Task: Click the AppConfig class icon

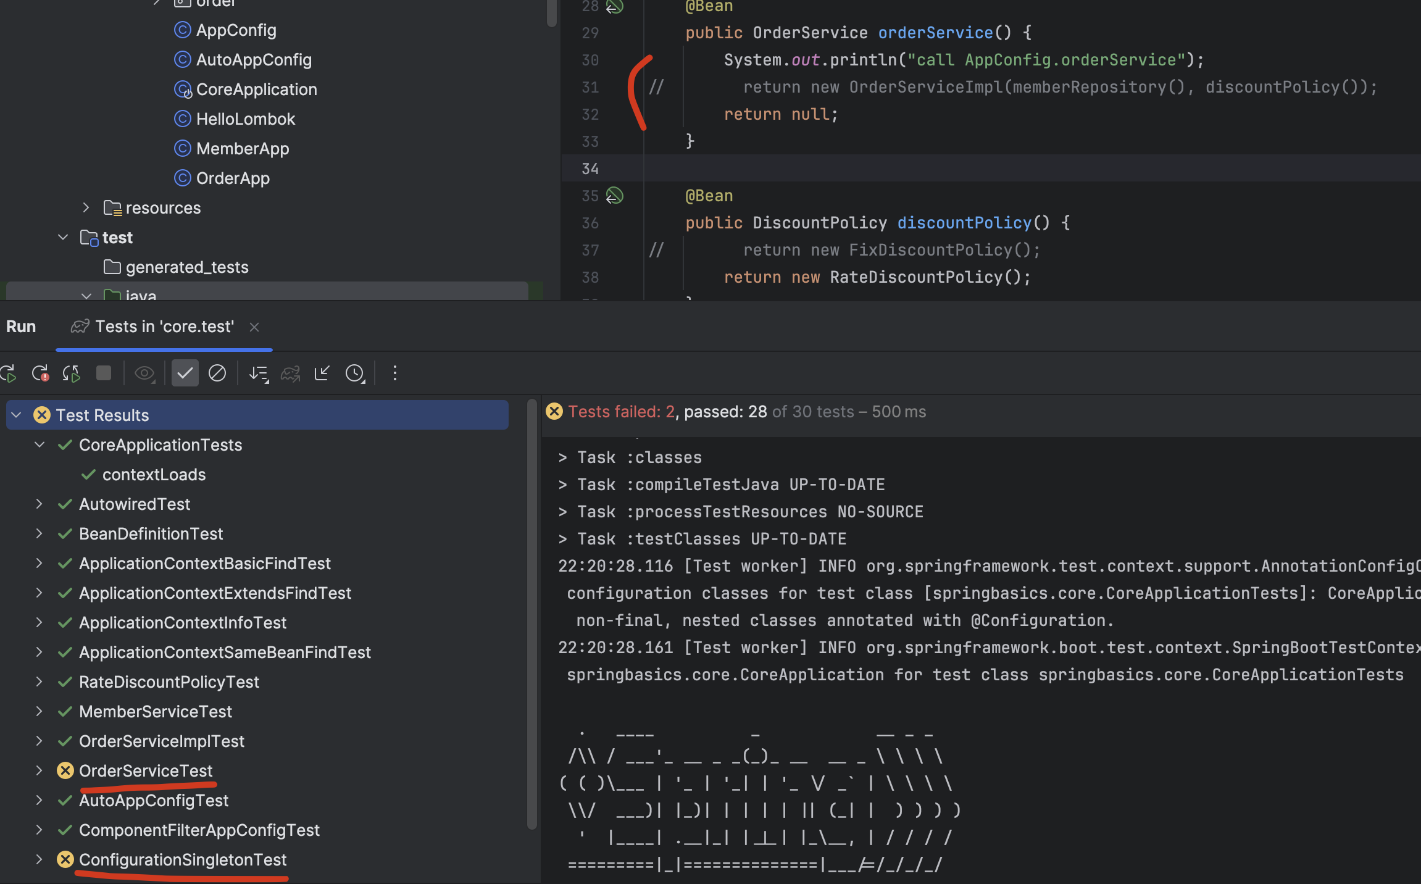Action: (182, 30)
